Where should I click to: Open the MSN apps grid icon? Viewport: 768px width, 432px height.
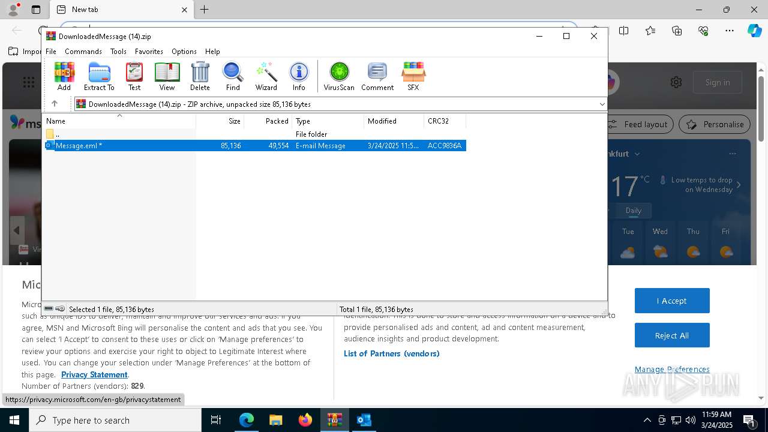28,82
